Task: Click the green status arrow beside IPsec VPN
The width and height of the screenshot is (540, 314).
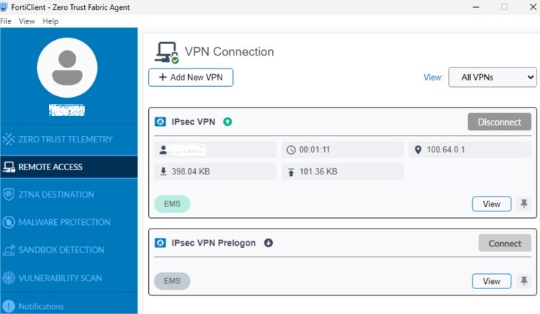Action: coord(228,122)
